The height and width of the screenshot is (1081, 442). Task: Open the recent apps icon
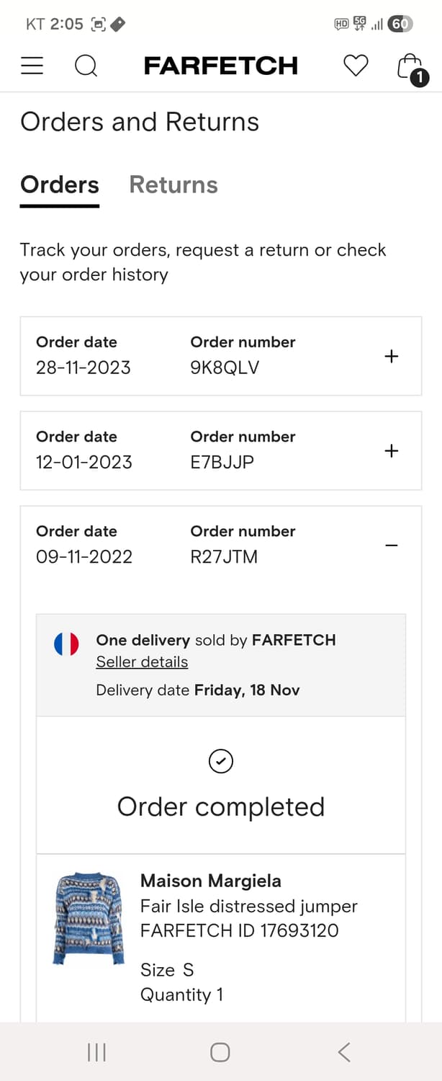click(x=96, y=1052)
